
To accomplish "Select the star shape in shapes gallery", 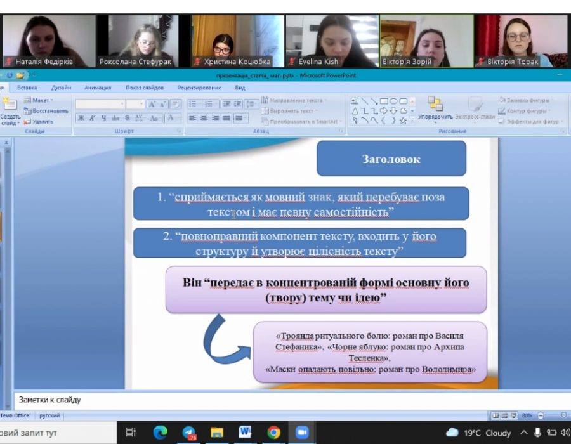I will pos(403,120).
